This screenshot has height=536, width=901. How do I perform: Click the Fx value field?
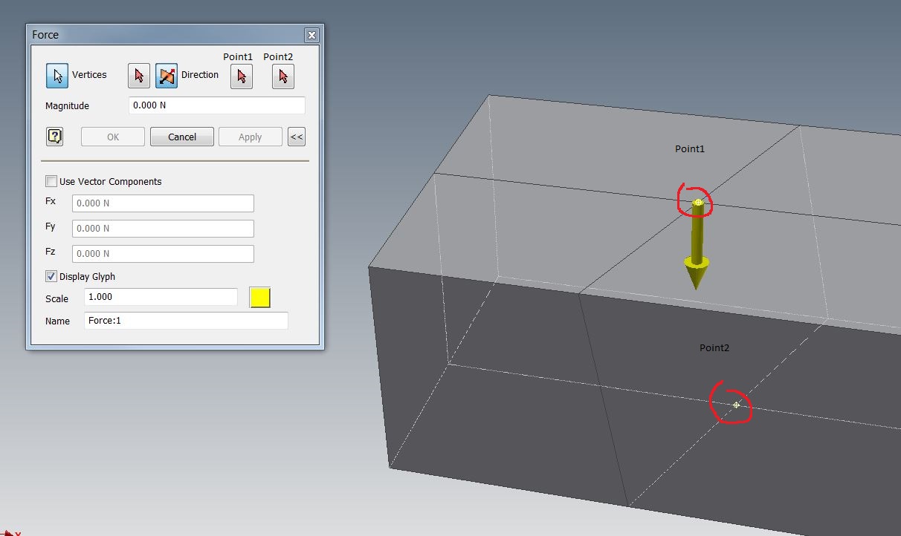tap(163, 203)
